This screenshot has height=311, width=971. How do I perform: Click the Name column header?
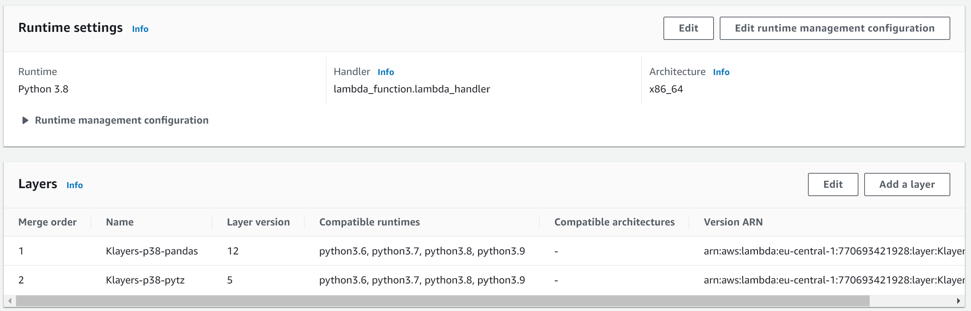119,222
